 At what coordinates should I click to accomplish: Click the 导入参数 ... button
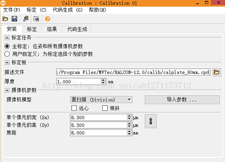coord(182,100)
